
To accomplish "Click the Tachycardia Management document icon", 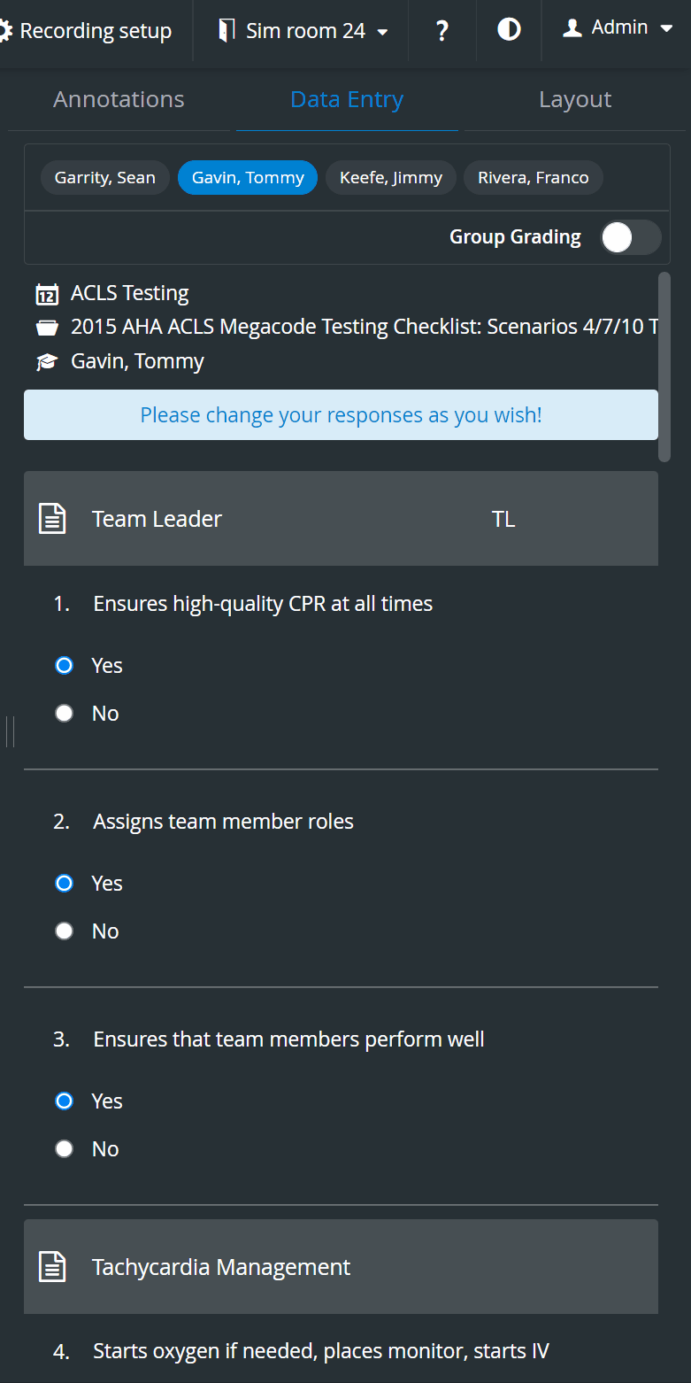I will coord(52,1267).
